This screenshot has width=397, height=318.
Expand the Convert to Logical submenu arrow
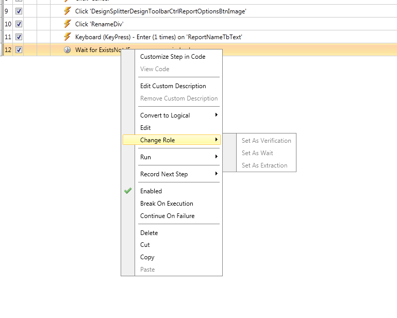[217, 115]
